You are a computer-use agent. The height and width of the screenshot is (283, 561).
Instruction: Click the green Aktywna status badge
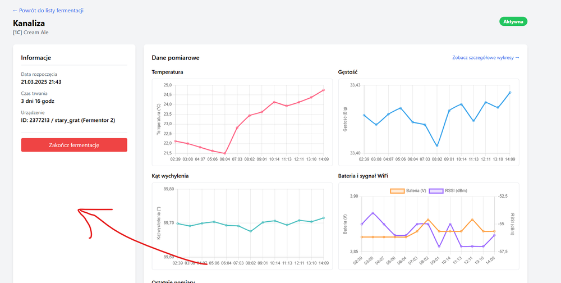tap(513, 22)
